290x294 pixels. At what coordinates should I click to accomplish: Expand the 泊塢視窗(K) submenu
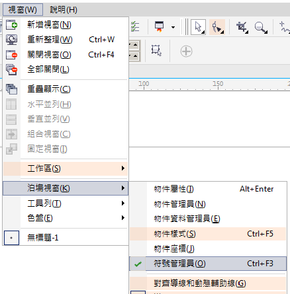point(66,188)
